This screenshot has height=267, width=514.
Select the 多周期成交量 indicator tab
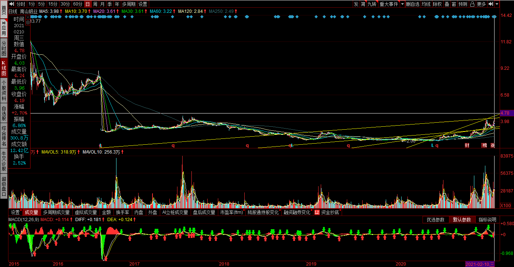(x=56, y=212)
